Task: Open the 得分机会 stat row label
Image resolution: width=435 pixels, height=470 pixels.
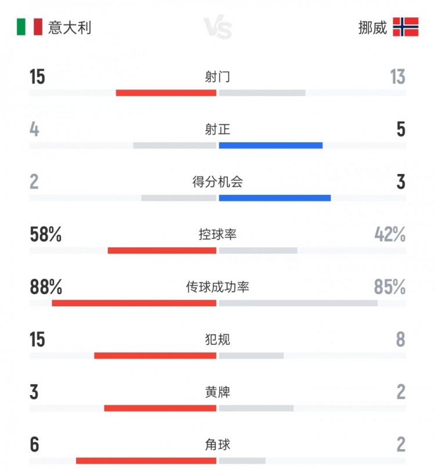Action: point(217,182)
